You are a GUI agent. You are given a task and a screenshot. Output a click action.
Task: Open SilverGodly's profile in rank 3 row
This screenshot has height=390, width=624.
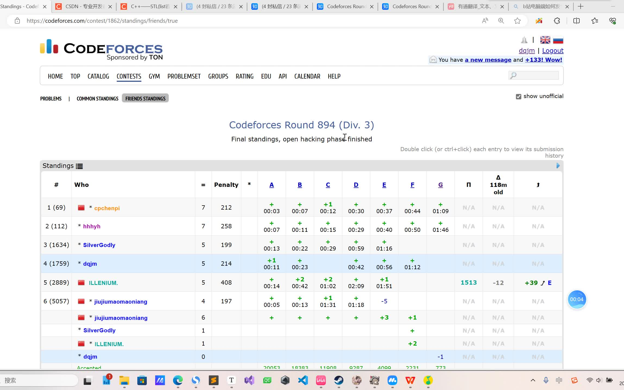[99, 245]
